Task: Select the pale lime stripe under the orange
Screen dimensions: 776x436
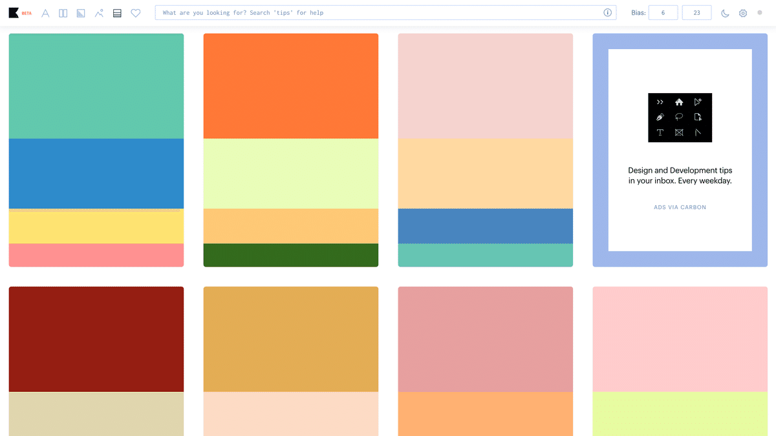Action: point(291,173)
